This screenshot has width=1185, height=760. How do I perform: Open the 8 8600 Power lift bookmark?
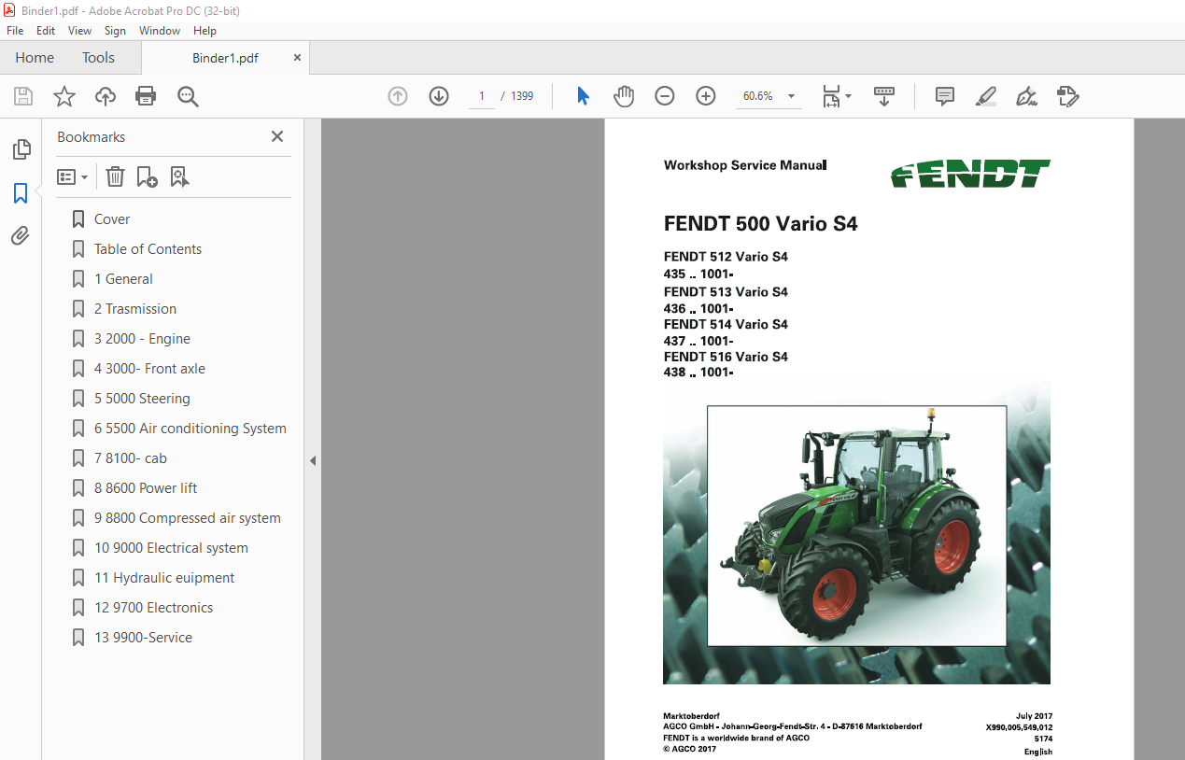tap(146, 488)
